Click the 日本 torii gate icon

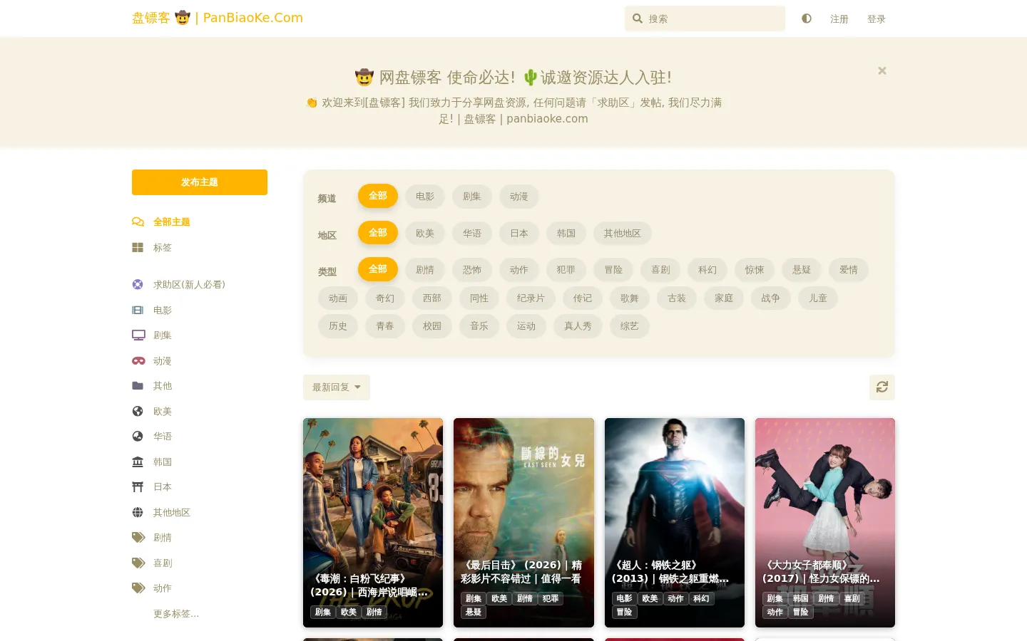138,487
